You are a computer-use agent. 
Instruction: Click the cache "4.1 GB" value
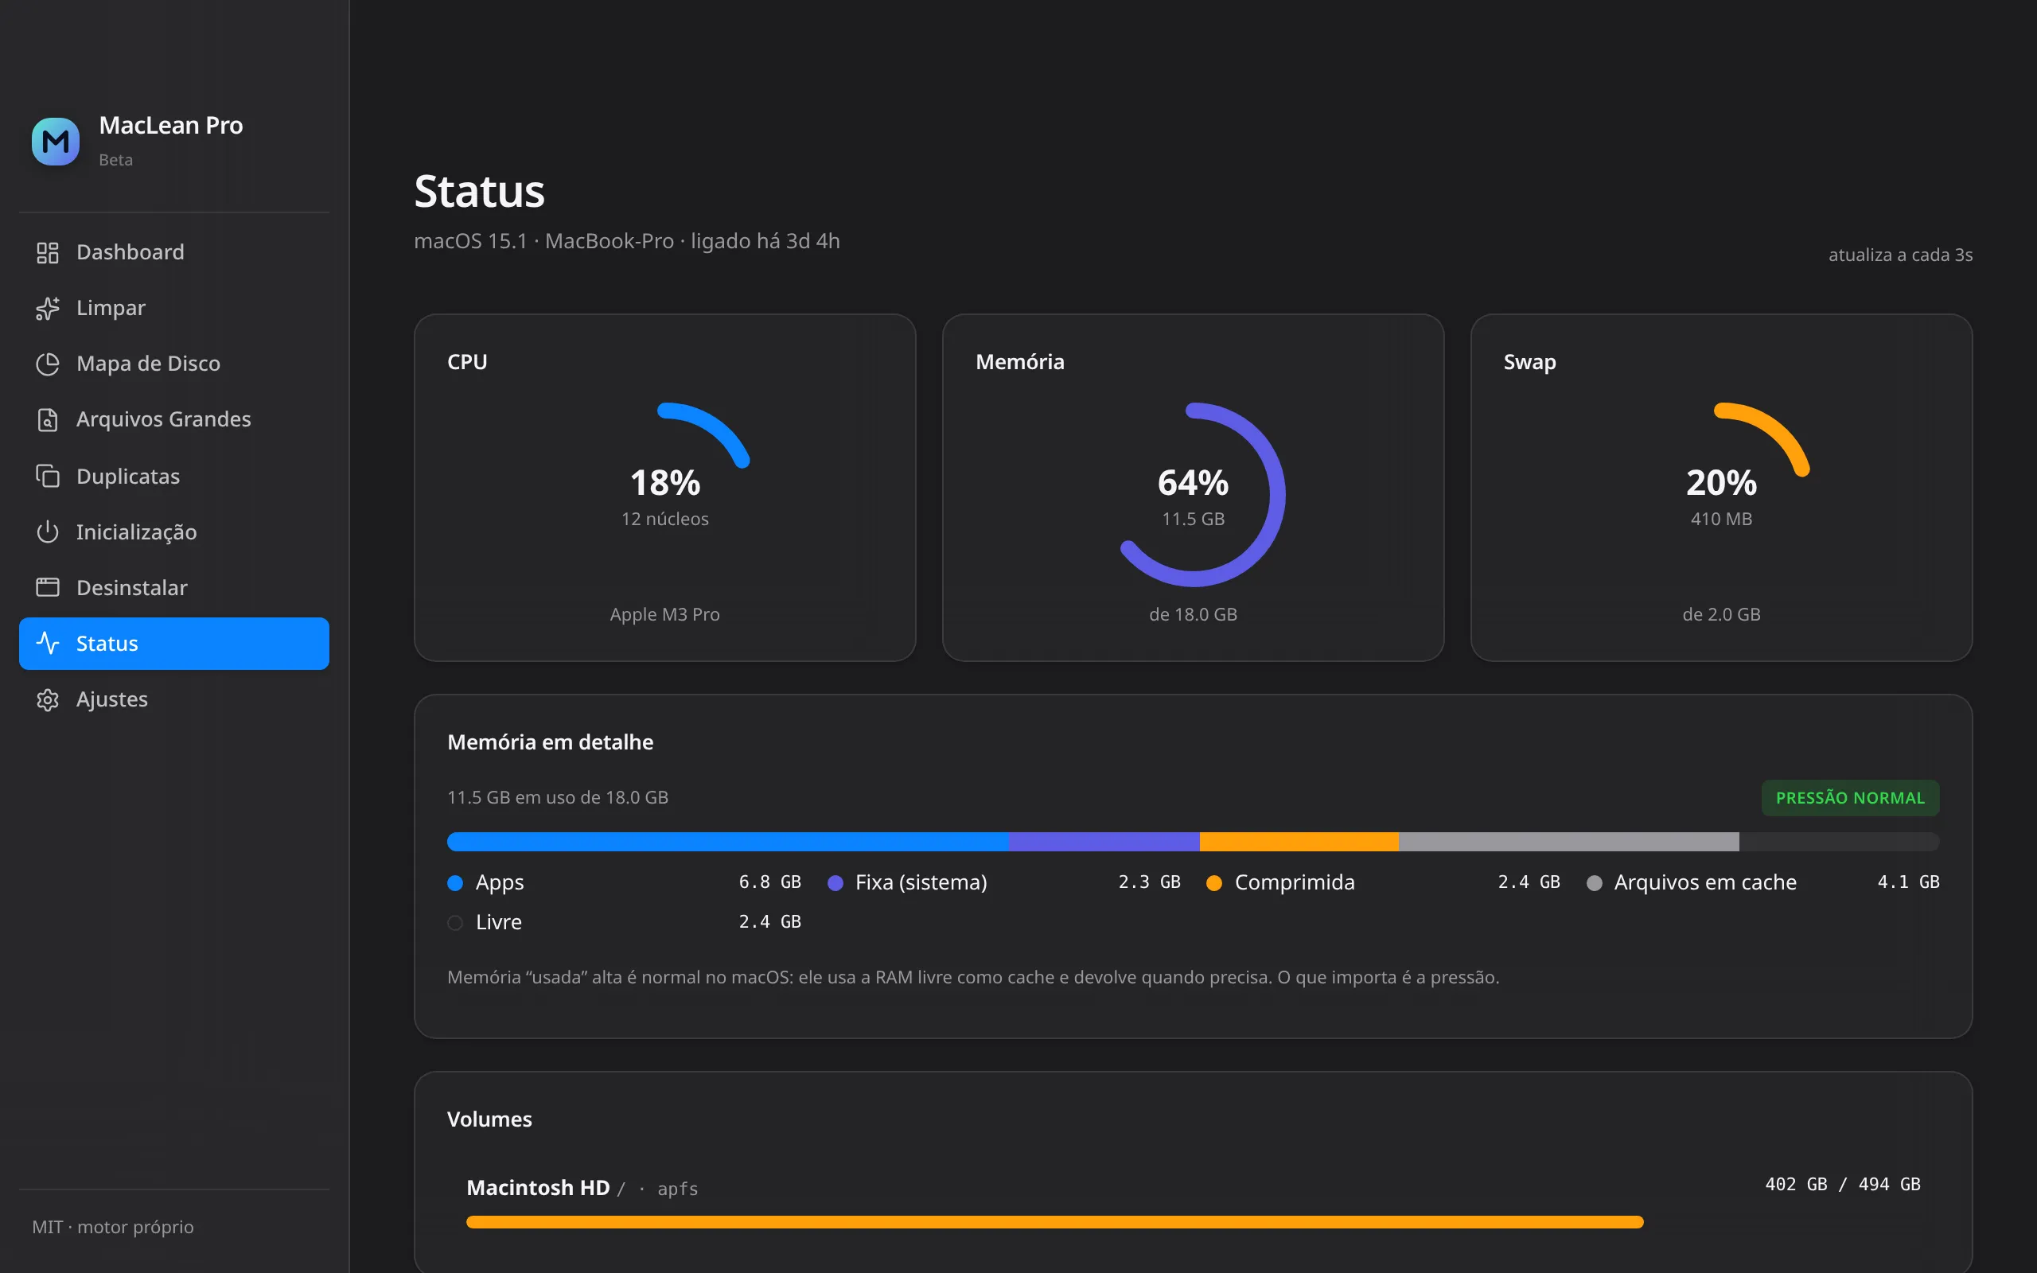click(1908, 882)
